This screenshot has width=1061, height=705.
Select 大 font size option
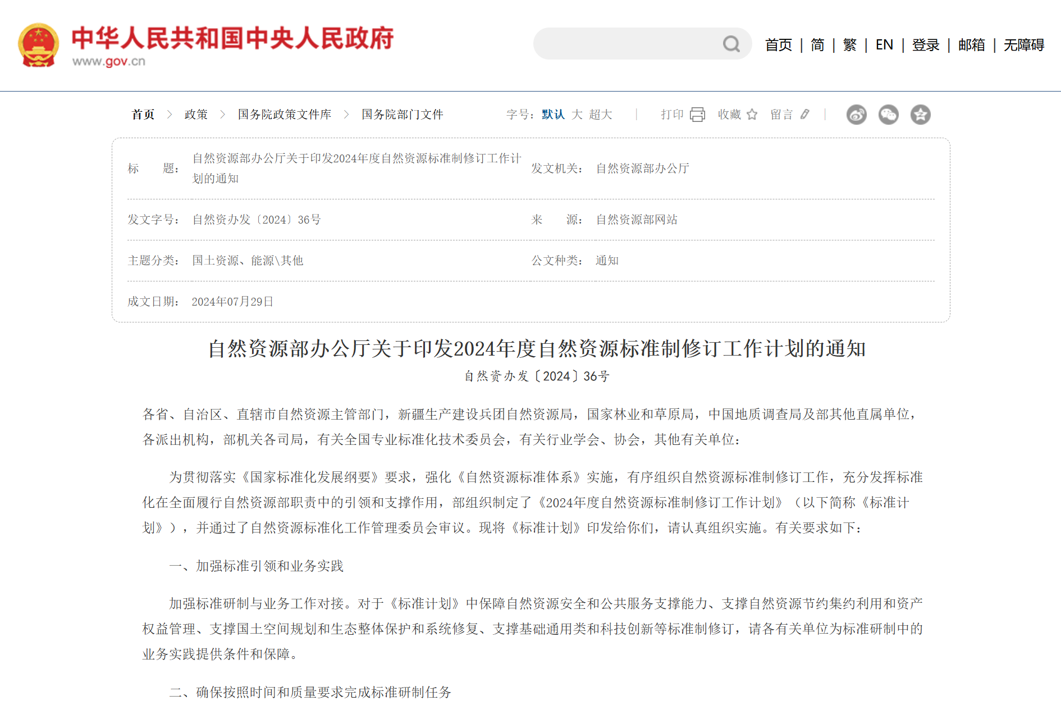[577, 115]
